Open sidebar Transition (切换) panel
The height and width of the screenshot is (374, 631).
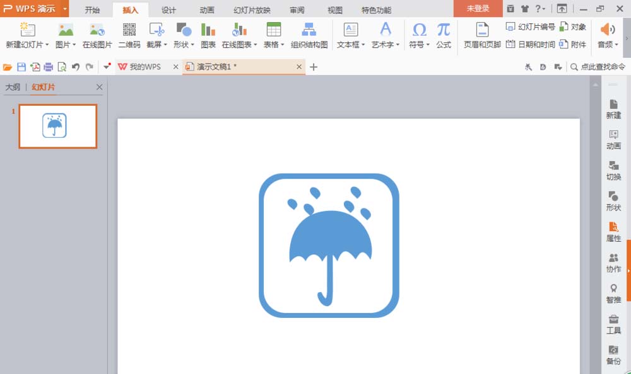point(613,171)
